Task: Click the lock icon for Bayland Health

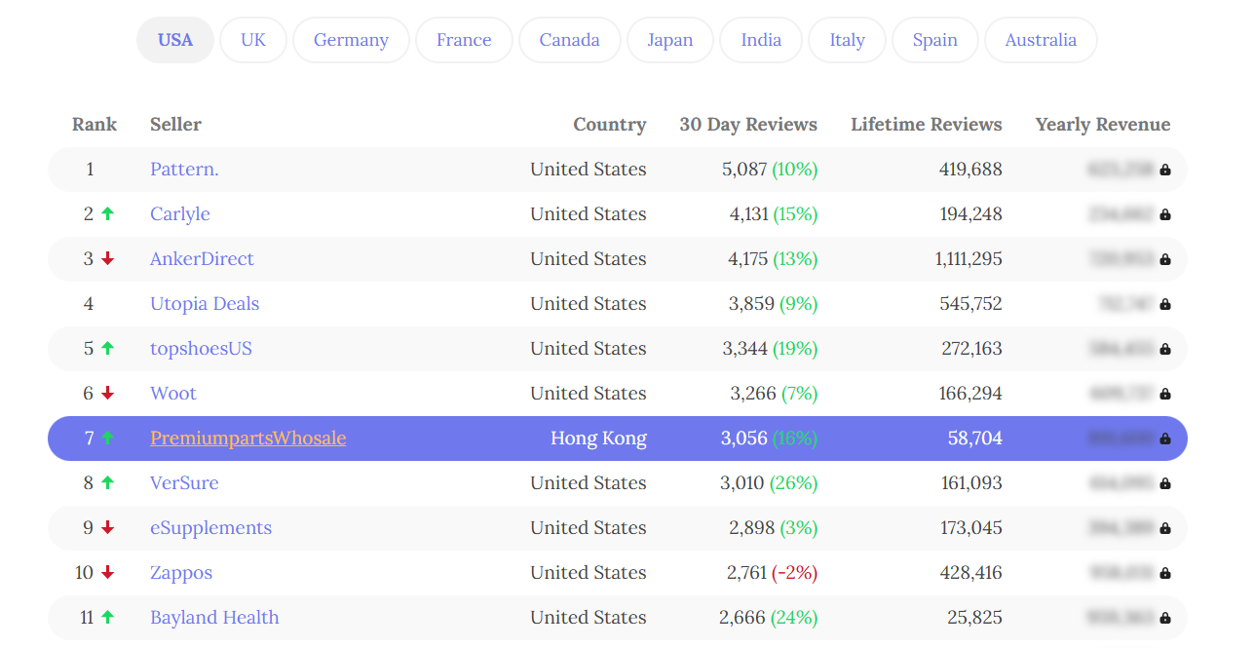Action: (x=1165, y=618)
